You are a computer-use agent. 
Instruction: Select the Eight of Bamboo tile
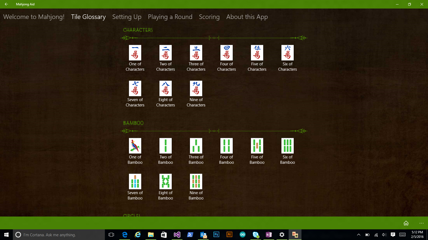coord(166,181)
